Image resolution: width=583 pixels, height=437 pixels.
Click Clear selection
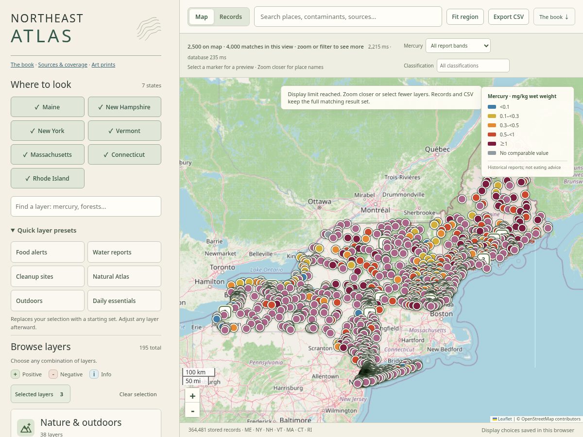coord(138,394)
